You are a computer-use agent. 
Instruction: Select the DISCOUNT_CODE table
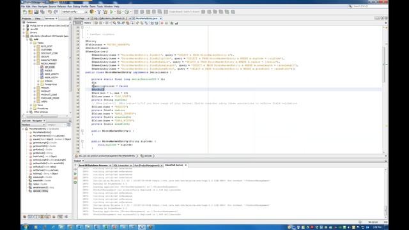[49, 53]
